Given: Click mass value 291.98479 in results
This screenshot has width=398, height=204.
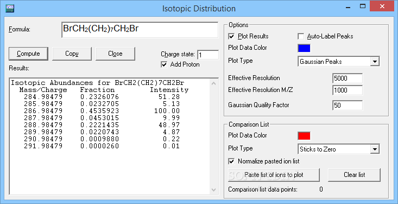Looking at the screenshot, I should 43,146.
